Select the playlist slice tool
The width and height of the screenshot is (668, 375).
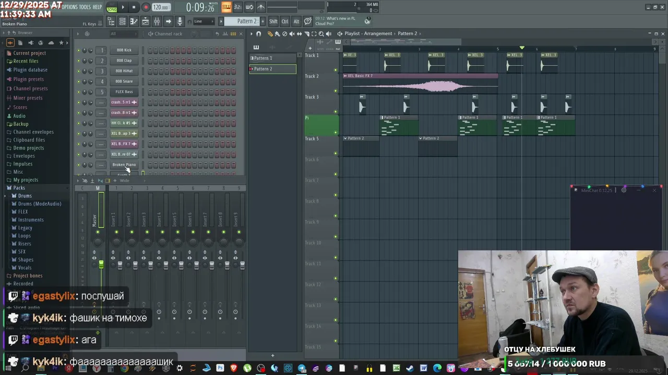306,34
